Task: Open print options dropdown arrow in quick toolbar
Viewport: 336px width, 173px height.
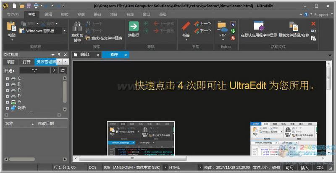Action: (42, 6)
